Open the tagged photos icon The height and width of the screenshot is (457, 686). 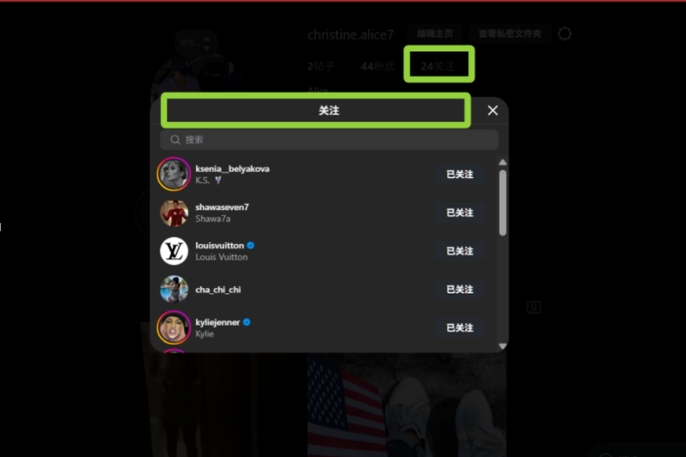[534, 307]
